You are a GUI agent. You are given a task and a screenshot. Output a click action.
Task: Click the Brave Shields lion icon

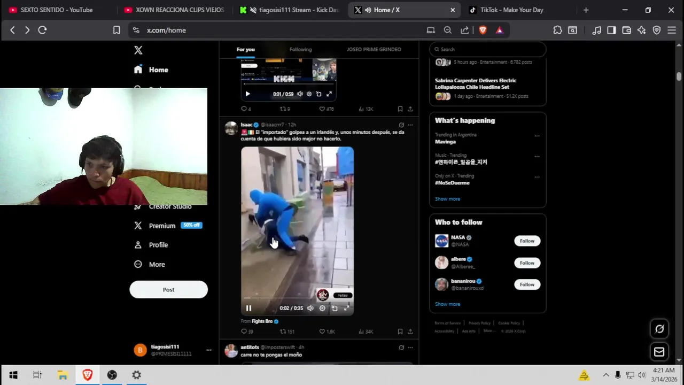pyautogui.click(x=483, y=30)
